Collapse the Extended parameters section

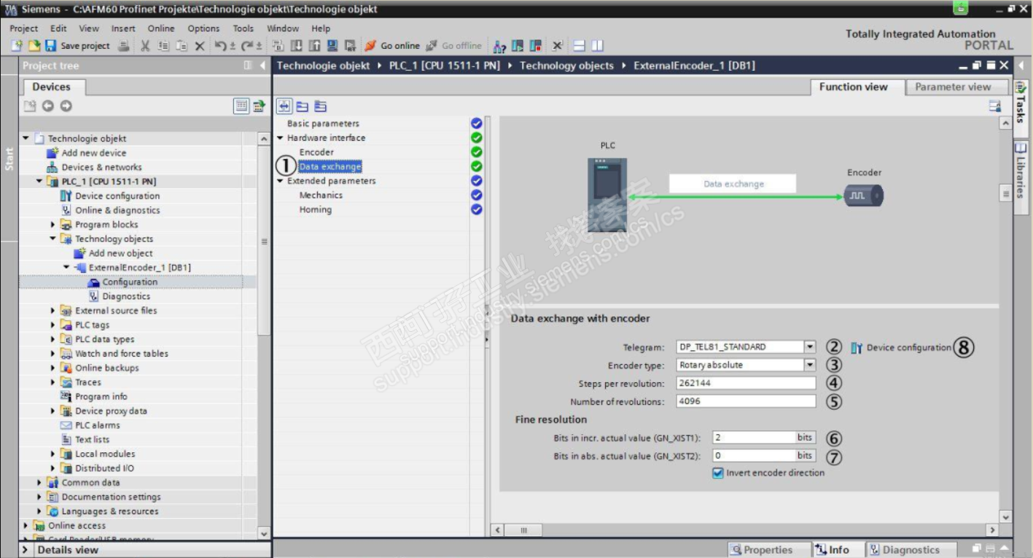(281, 181)
